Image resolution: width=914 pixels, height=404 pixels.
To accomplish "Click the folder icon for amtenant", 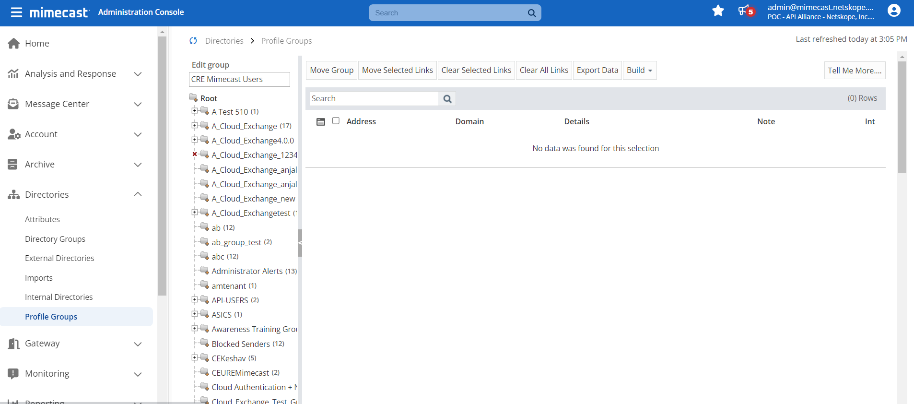I will coord(205,285).
